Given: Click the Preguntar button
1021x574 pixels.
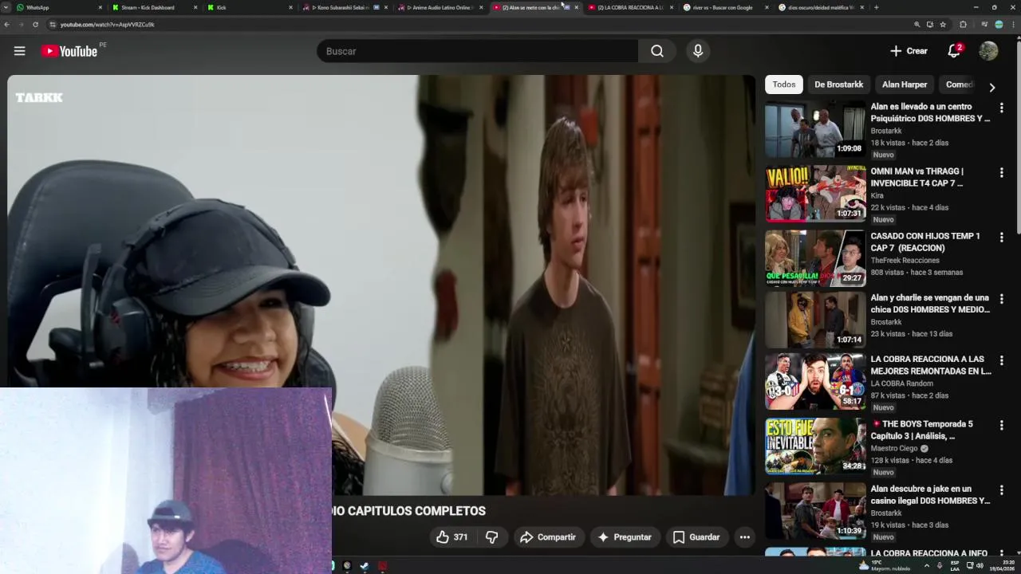Looking at the screenshot, I should pos(625,537).
